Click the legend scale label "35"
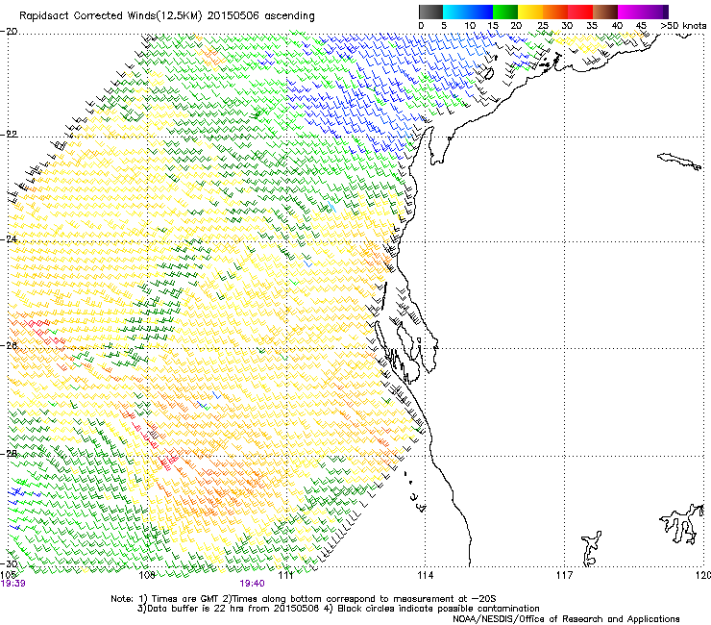This screenshot has width=711, height=625. (x=592, y=26)
